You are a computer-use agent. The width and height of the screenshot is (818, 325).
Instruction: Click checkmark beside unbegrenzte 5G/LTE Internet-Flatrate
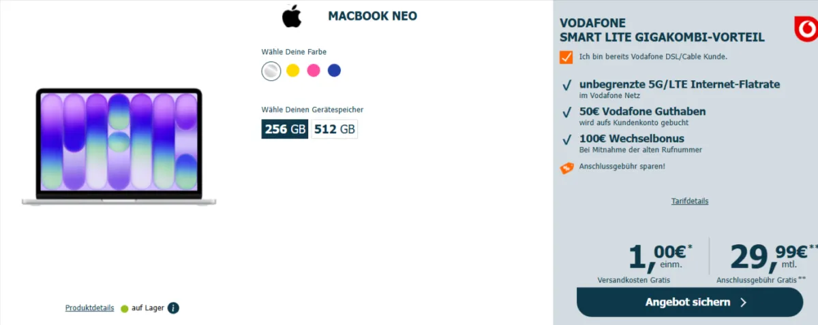[x=566, y=86]
